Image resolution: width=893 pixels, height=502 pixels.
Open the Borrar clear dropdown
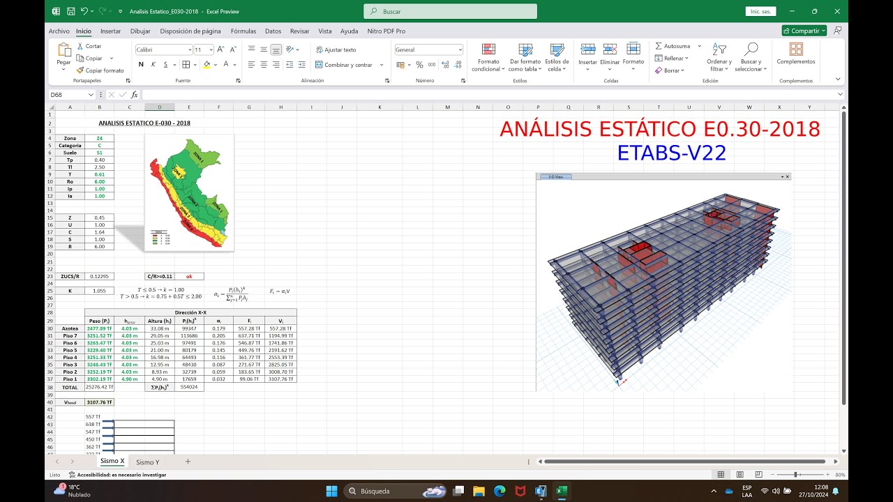[x=669, y=70]
